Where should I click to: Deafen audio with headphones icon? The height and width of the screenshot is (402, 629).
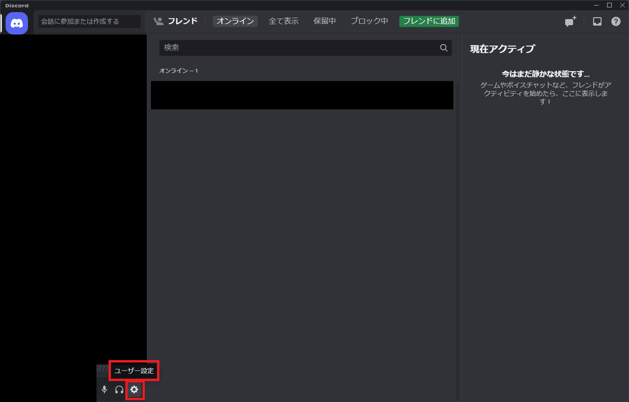119,389
